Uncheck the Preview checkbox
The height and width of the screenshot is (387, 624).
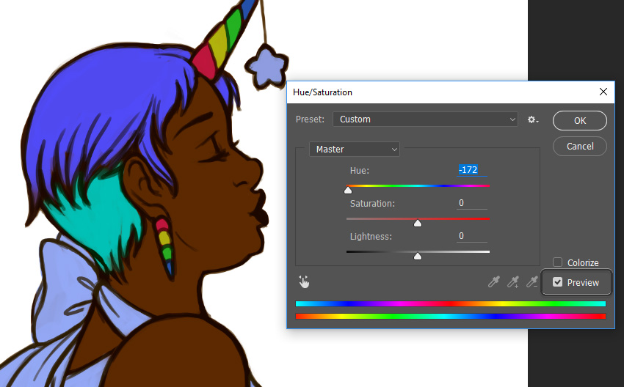tap(557, 282)
